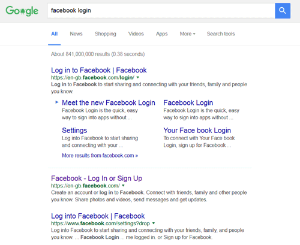
Task: Expand the arrow beside en-gb.facebook.com/login/ URL
Action: coord(138,77)
